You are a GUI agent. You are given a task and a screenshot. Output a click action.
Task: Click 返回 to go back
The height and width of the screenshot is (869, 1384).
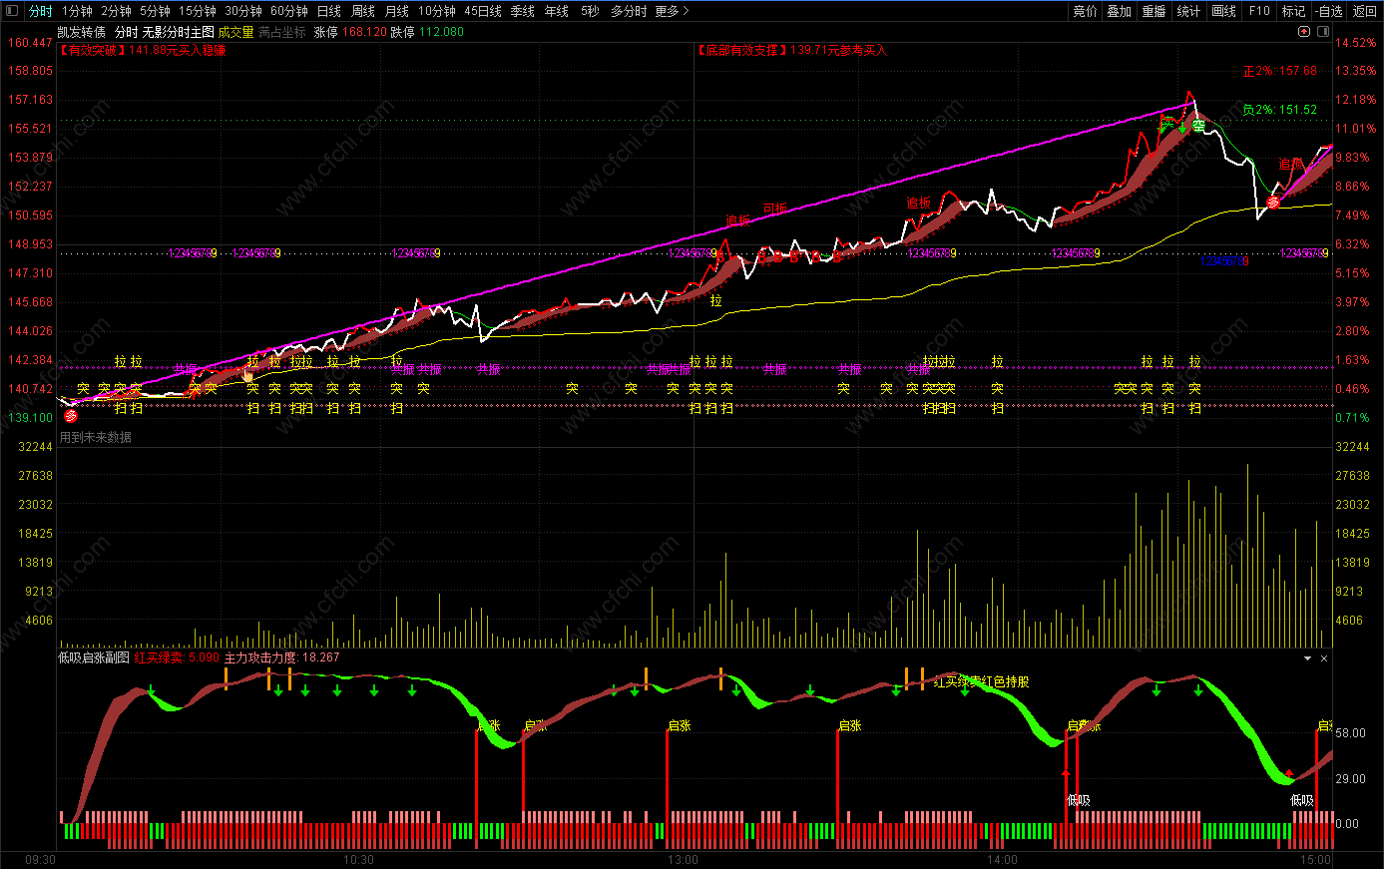[1364, 11]
